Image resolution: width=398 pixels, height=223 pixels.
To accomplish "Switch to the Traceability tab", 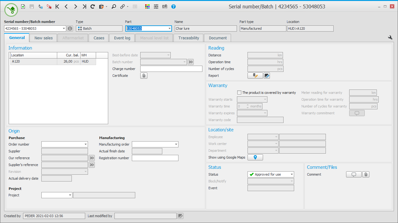I will (x=188, y=38).
